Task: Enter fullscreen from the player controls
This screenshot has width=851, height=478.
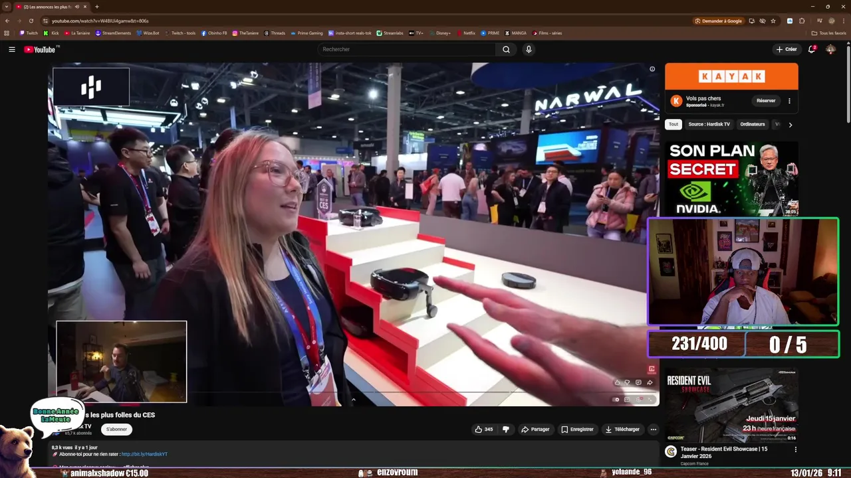Action: [x=650, y=400]
